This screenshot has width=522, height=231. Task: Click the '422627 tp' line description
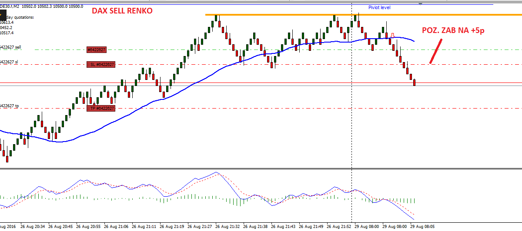10,106
